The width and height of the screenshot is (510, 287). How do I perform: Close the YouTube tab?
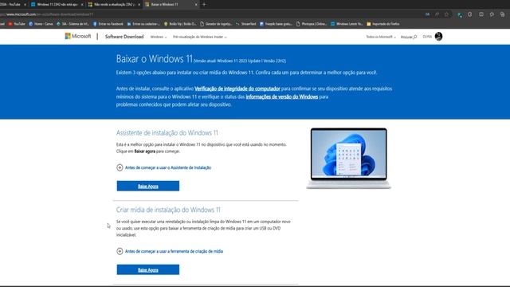pyautogui.click(x=25, y=5)
